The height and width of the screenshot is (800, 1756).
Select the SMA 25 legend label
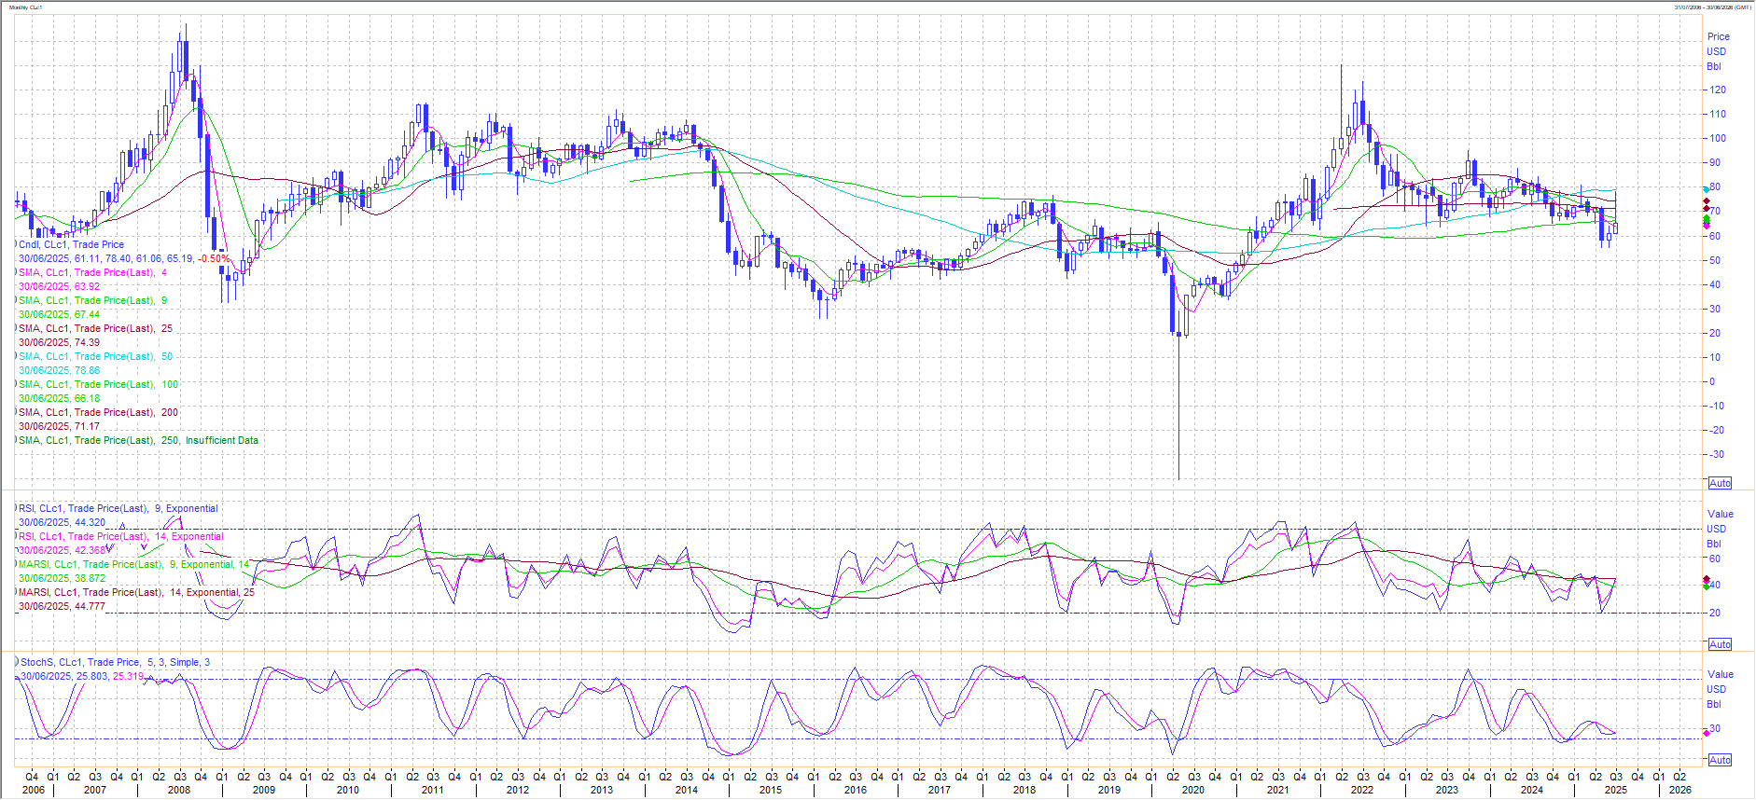(95, 328)
